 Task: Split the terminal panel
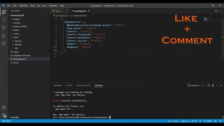click(209, 85)
